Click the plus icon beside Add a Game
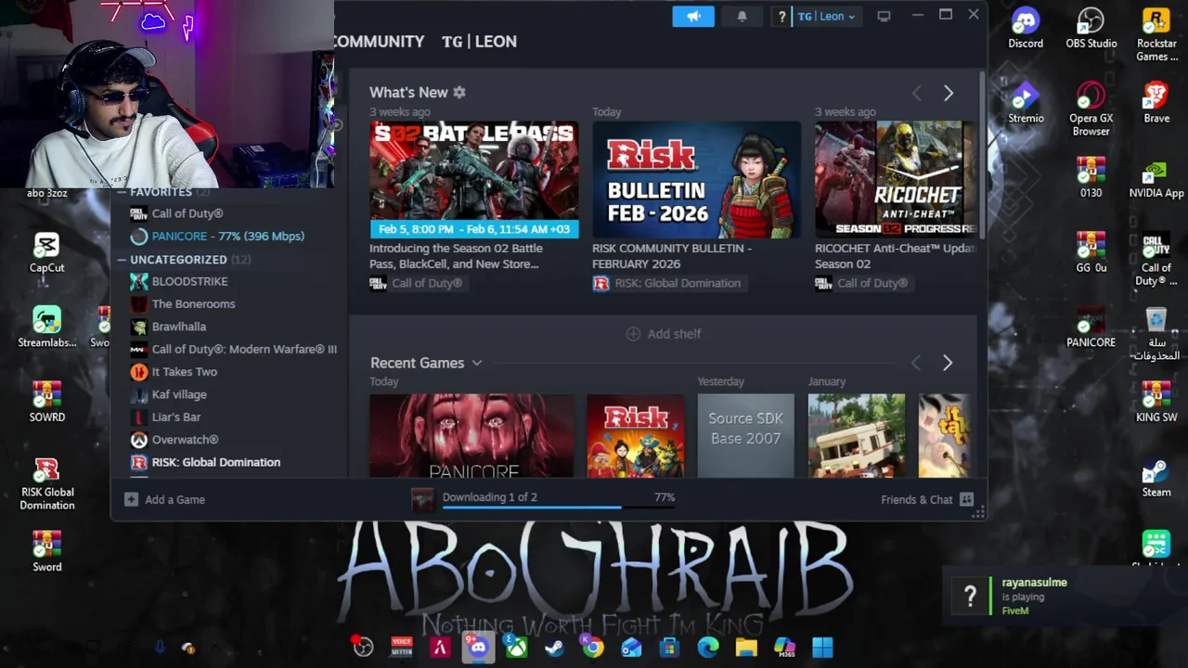 (131, 499)
